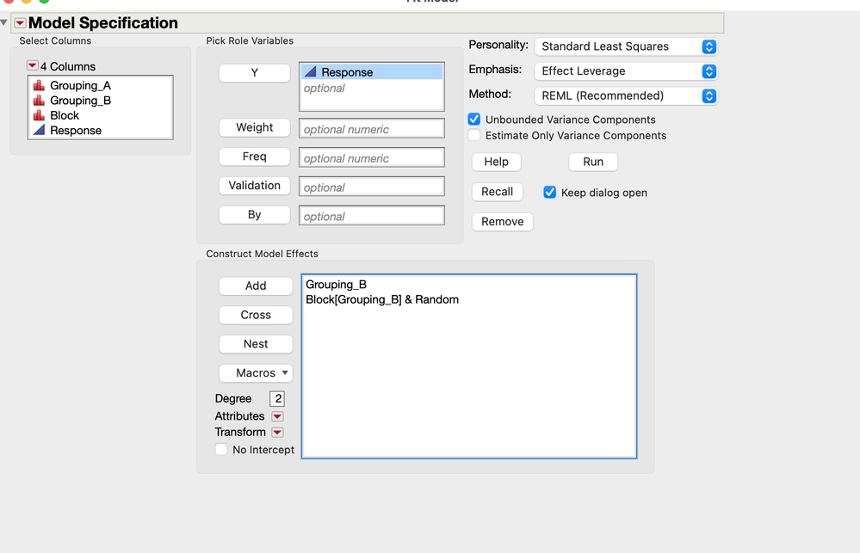Screen dimensions: 860x553
Task: Open the Model Specification red triangle menu
Action: (19, 22)
